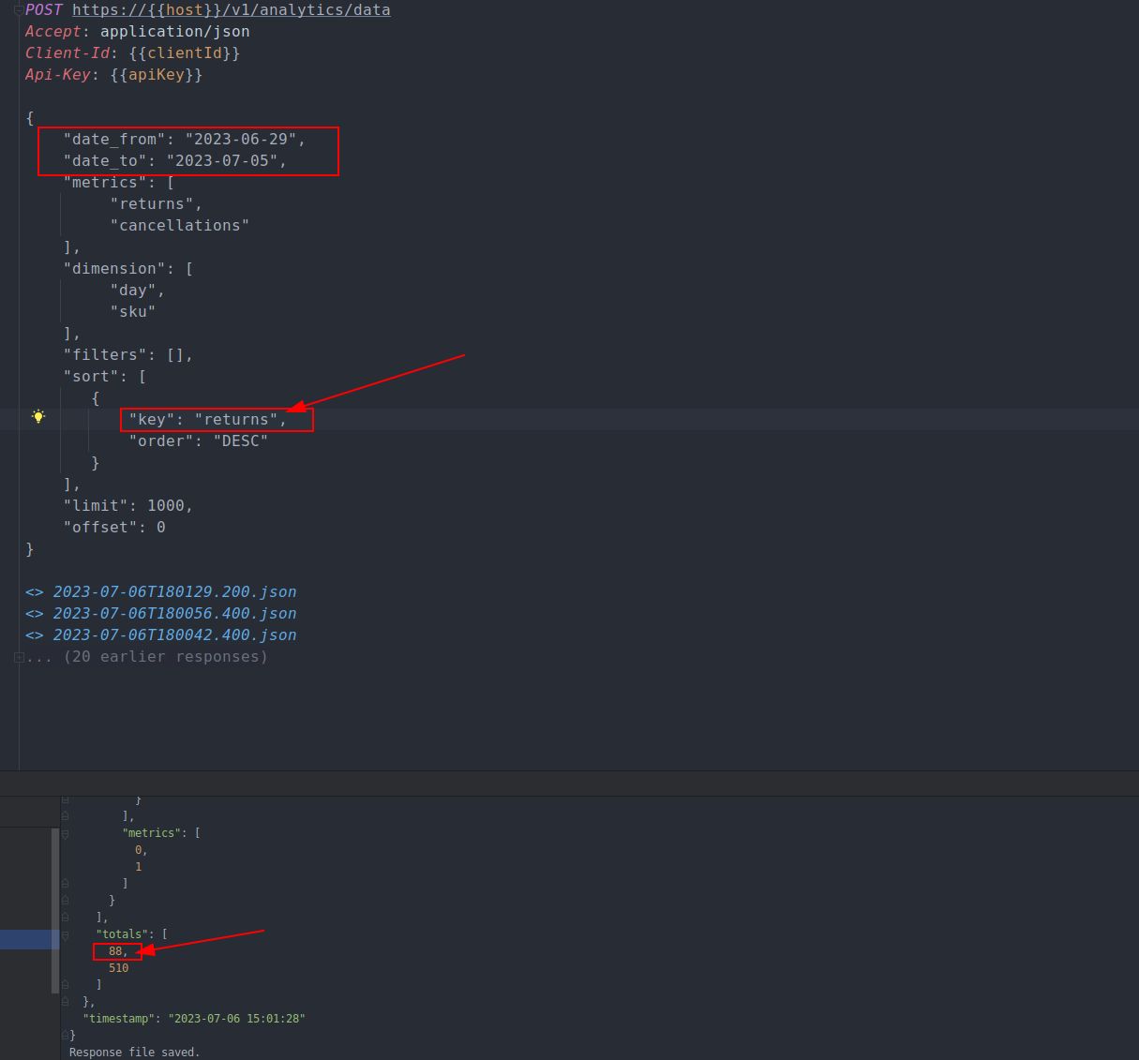Click the {{clientId}} variable
The height and width of the screenshot is (1060, 1139).
tap(185, 53)
